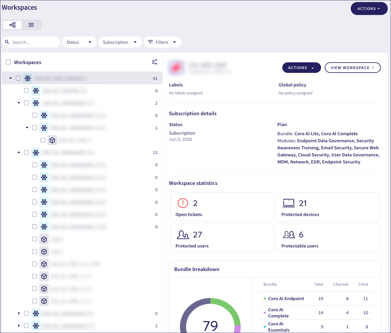Click the Protectable users card
This screenshot has height=333, width=391.
(328, 238)
